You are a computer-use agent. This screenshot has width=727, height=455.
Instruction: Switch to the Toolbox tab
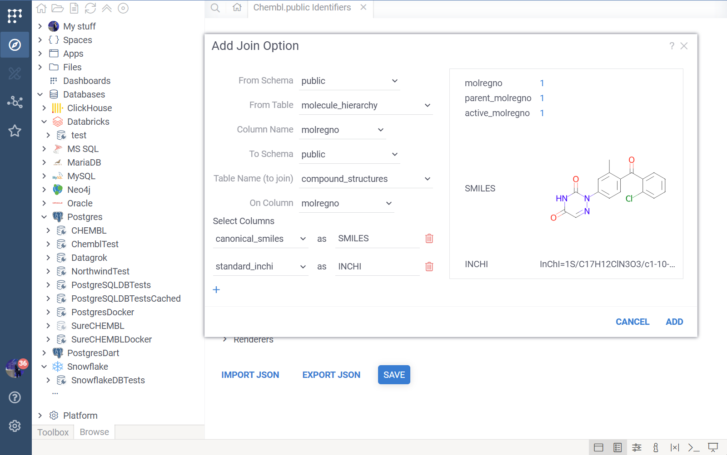tap(53, 432)
